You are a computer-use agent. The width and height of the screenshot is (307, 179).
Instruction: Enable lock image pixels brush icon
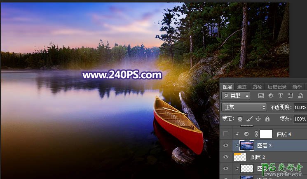[249, 119]
